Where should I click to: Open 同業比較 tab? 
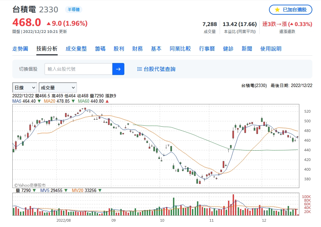[180, 49]
